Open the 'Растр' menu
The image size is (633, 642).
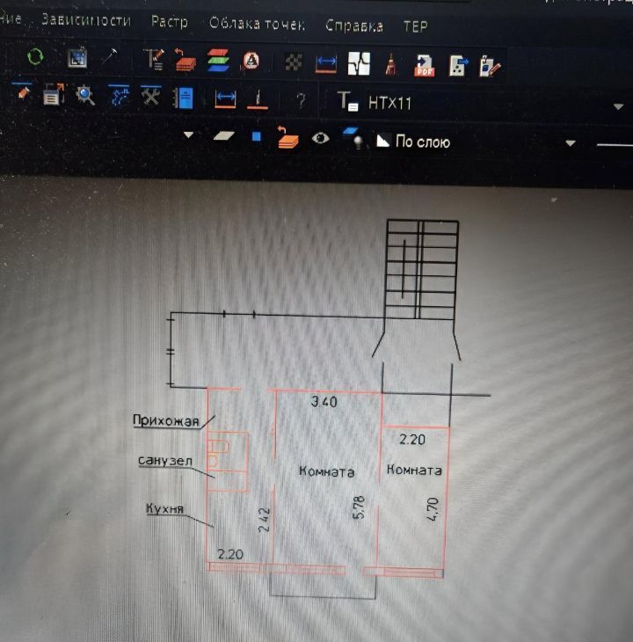point(169,22)
